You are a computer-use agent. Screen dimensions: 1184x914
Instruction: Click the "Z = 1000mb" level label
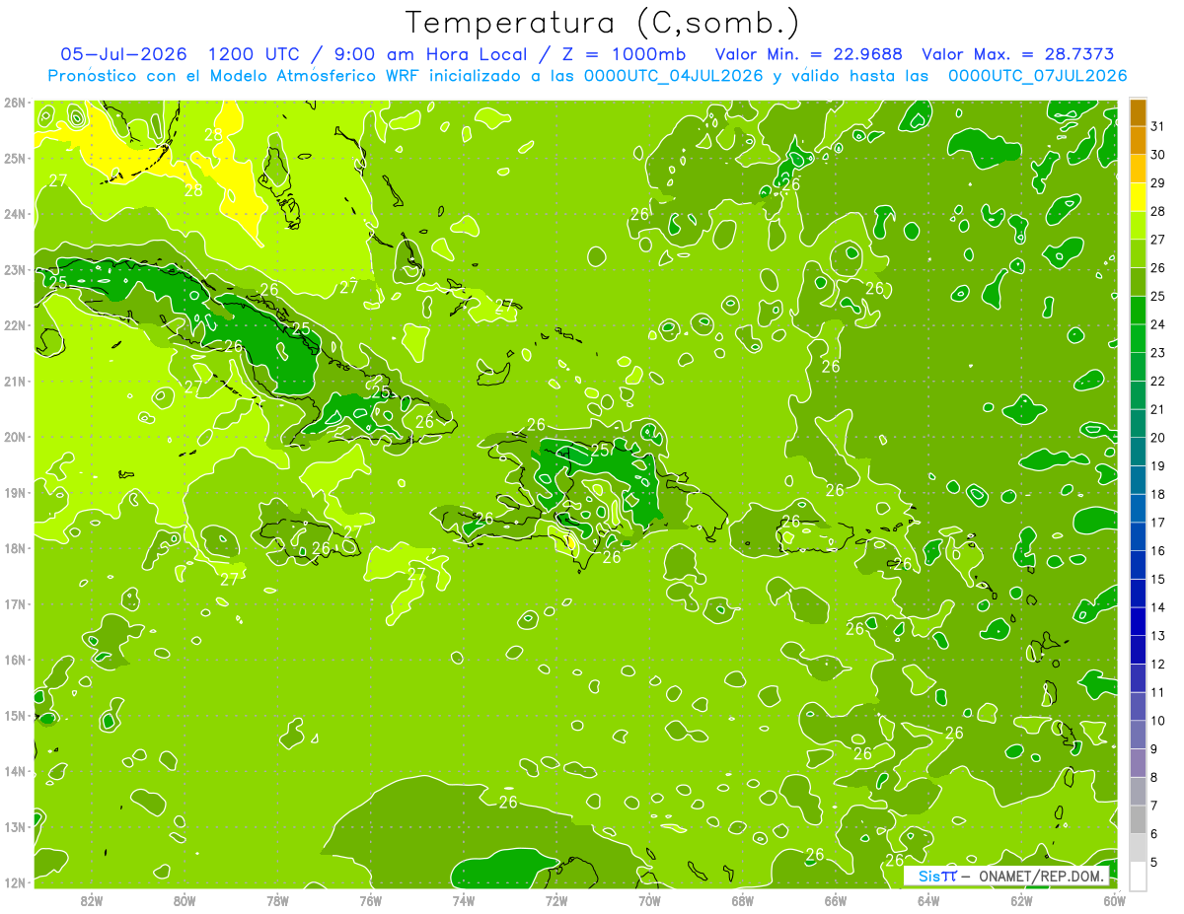tap(624, 54)
